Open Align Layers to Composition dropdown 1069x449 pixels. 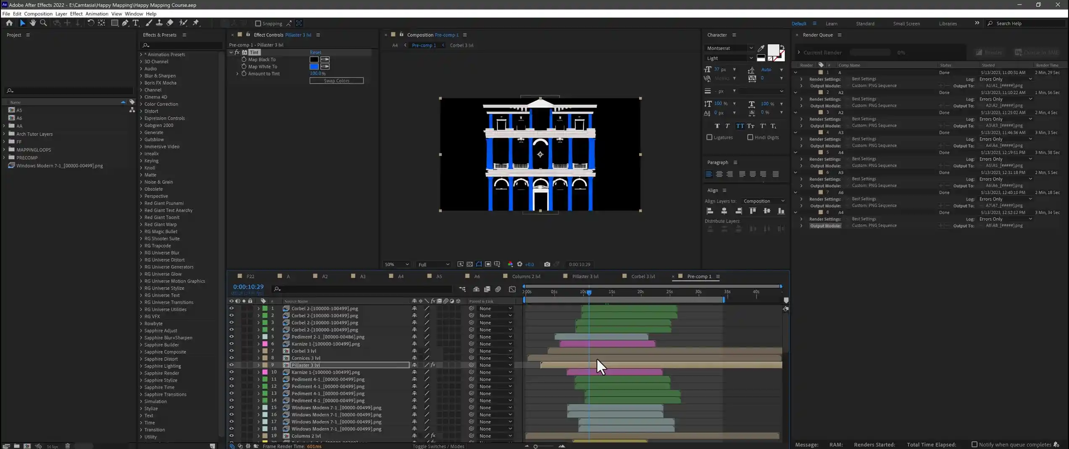(764, 201)
